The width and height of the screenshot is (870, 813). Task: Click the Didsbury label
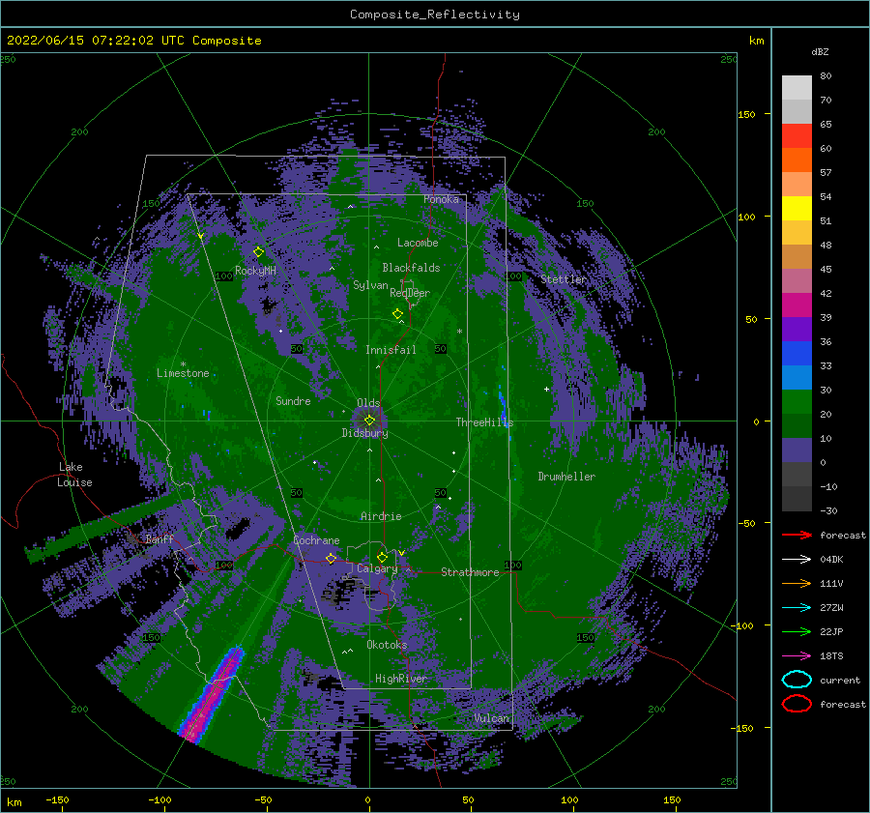coord(364,433)
